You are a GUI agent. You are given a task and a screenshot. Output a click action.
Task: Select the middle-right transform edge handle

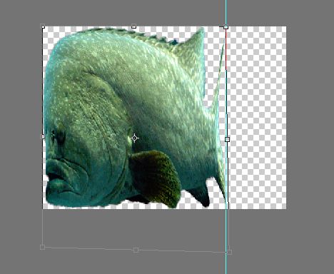tap(227, 139)
